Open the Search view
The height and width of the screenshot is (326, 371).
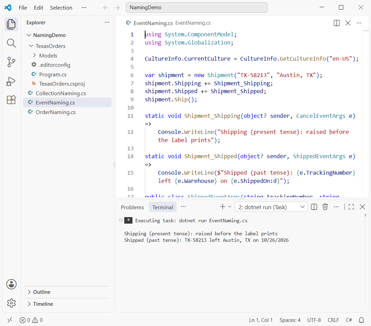11,43
